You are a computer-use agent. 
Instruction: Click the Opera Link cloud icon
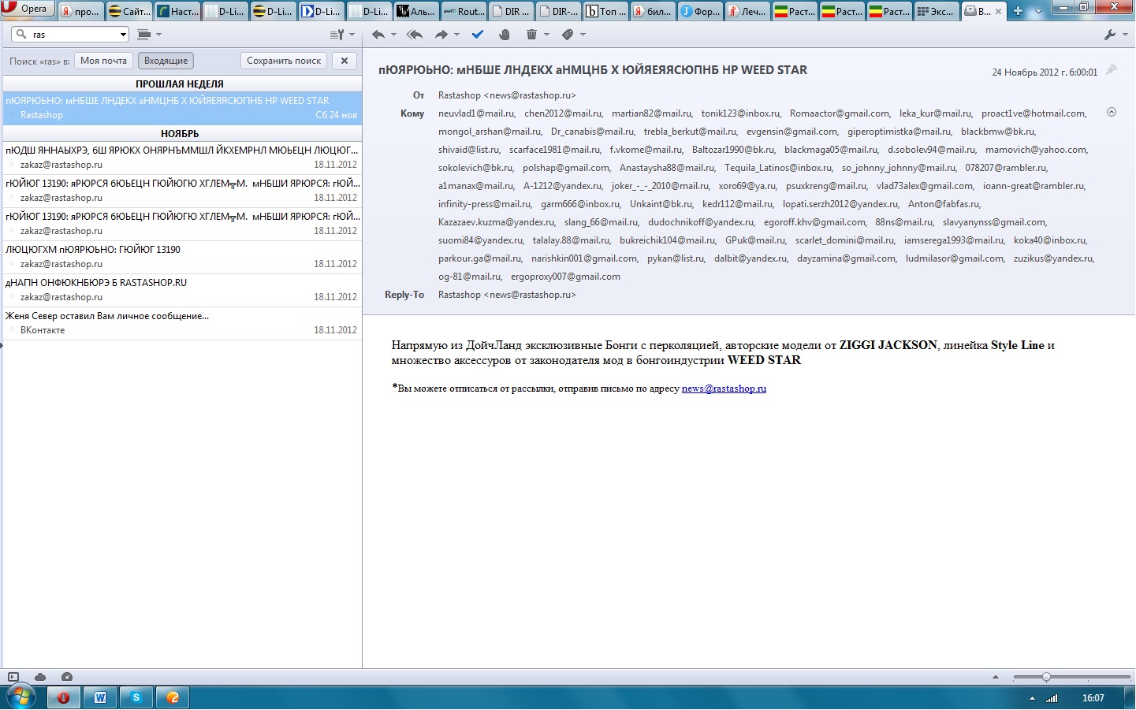pos(40,677)
